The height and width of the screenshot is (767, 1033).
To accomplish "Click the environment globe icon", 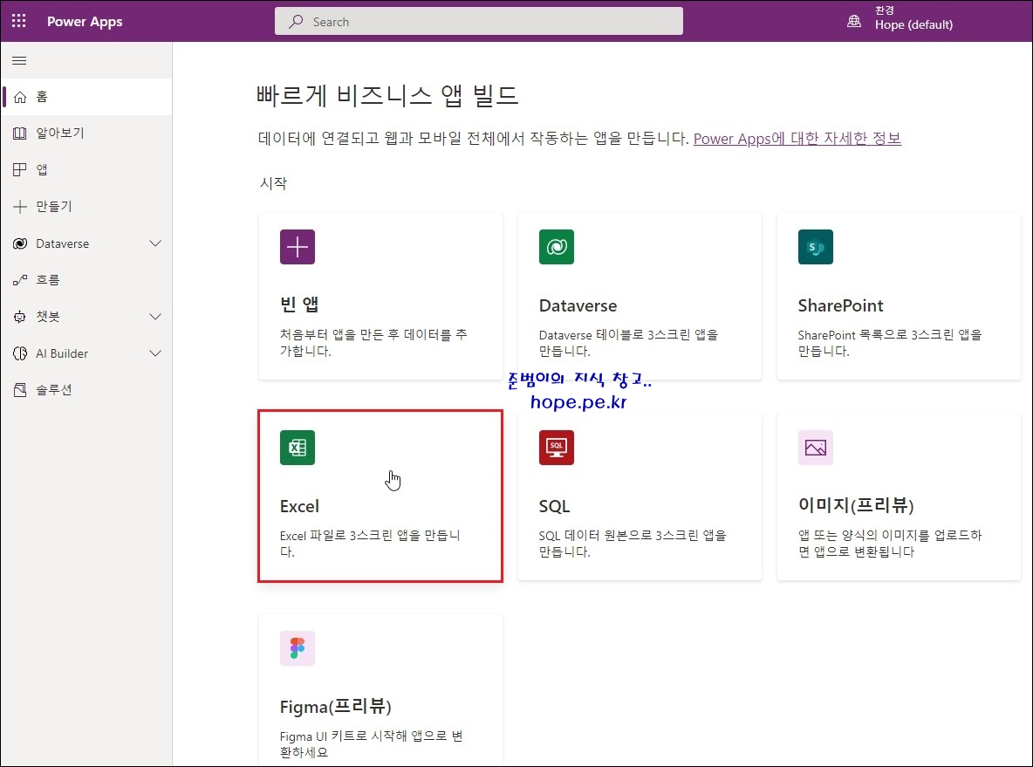I will click(x=854, y=21).
